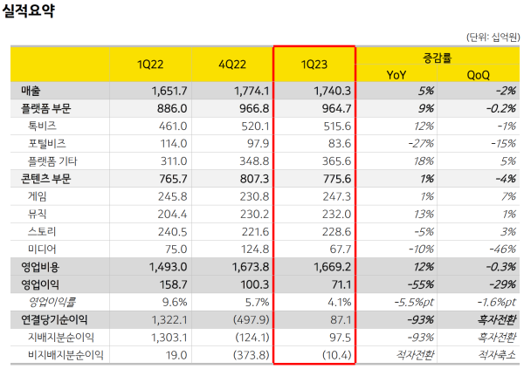This screenshot has height=369, width=524.
Task: Select the 영업비용 row label
Action: coord(40,266)
